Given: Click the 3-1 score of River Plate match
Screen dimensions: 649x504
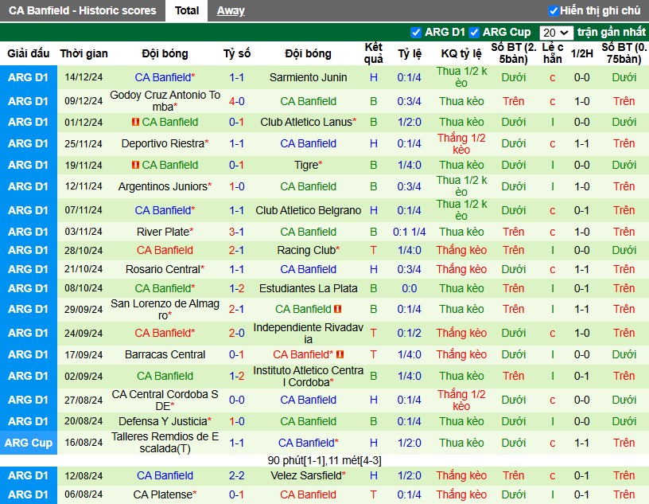Looking at the screenshot, I should click(237, 232).
